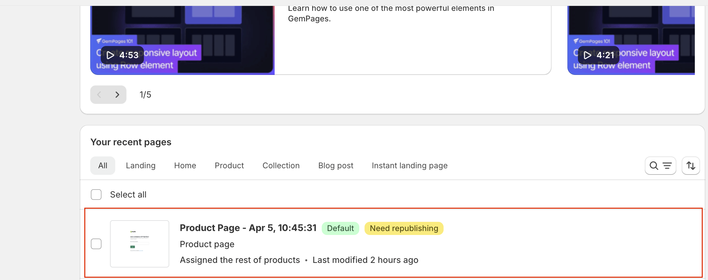
Task: Click the Need republishing badge
Action: (404, 228)
